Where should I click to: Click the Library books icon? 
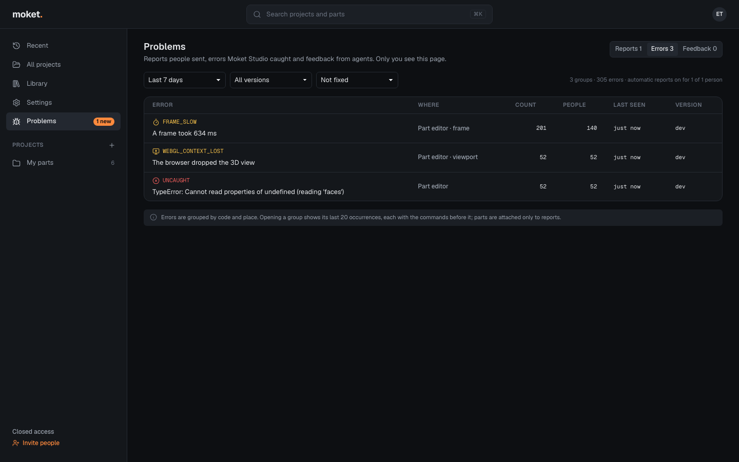click(16, 84)
